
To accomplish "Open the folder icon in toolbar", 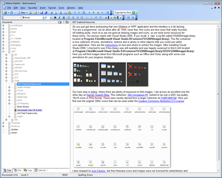I will click(35, 12).
